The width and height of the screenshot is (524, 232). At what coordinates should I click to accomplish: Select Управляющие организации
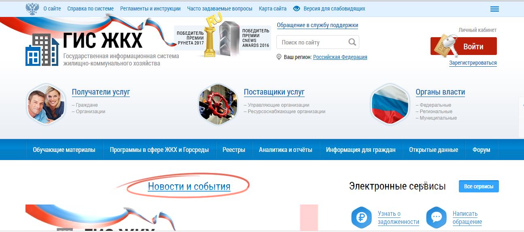[278, 105]
